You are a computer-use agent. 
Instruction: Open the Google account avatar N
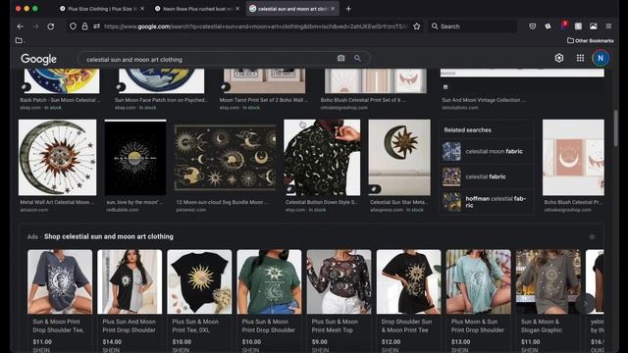601,58
